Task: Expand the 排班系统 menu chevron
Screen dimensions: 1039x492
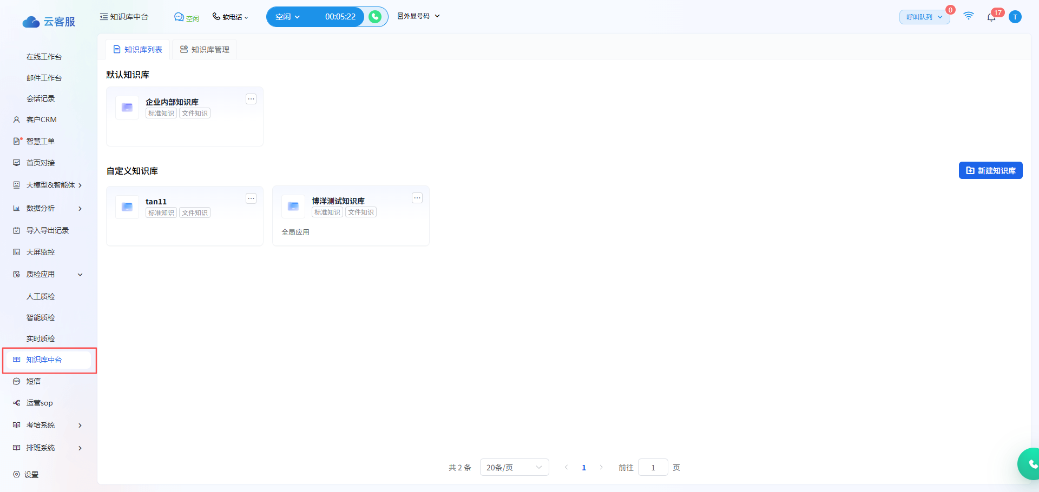Action: (80, 448)
